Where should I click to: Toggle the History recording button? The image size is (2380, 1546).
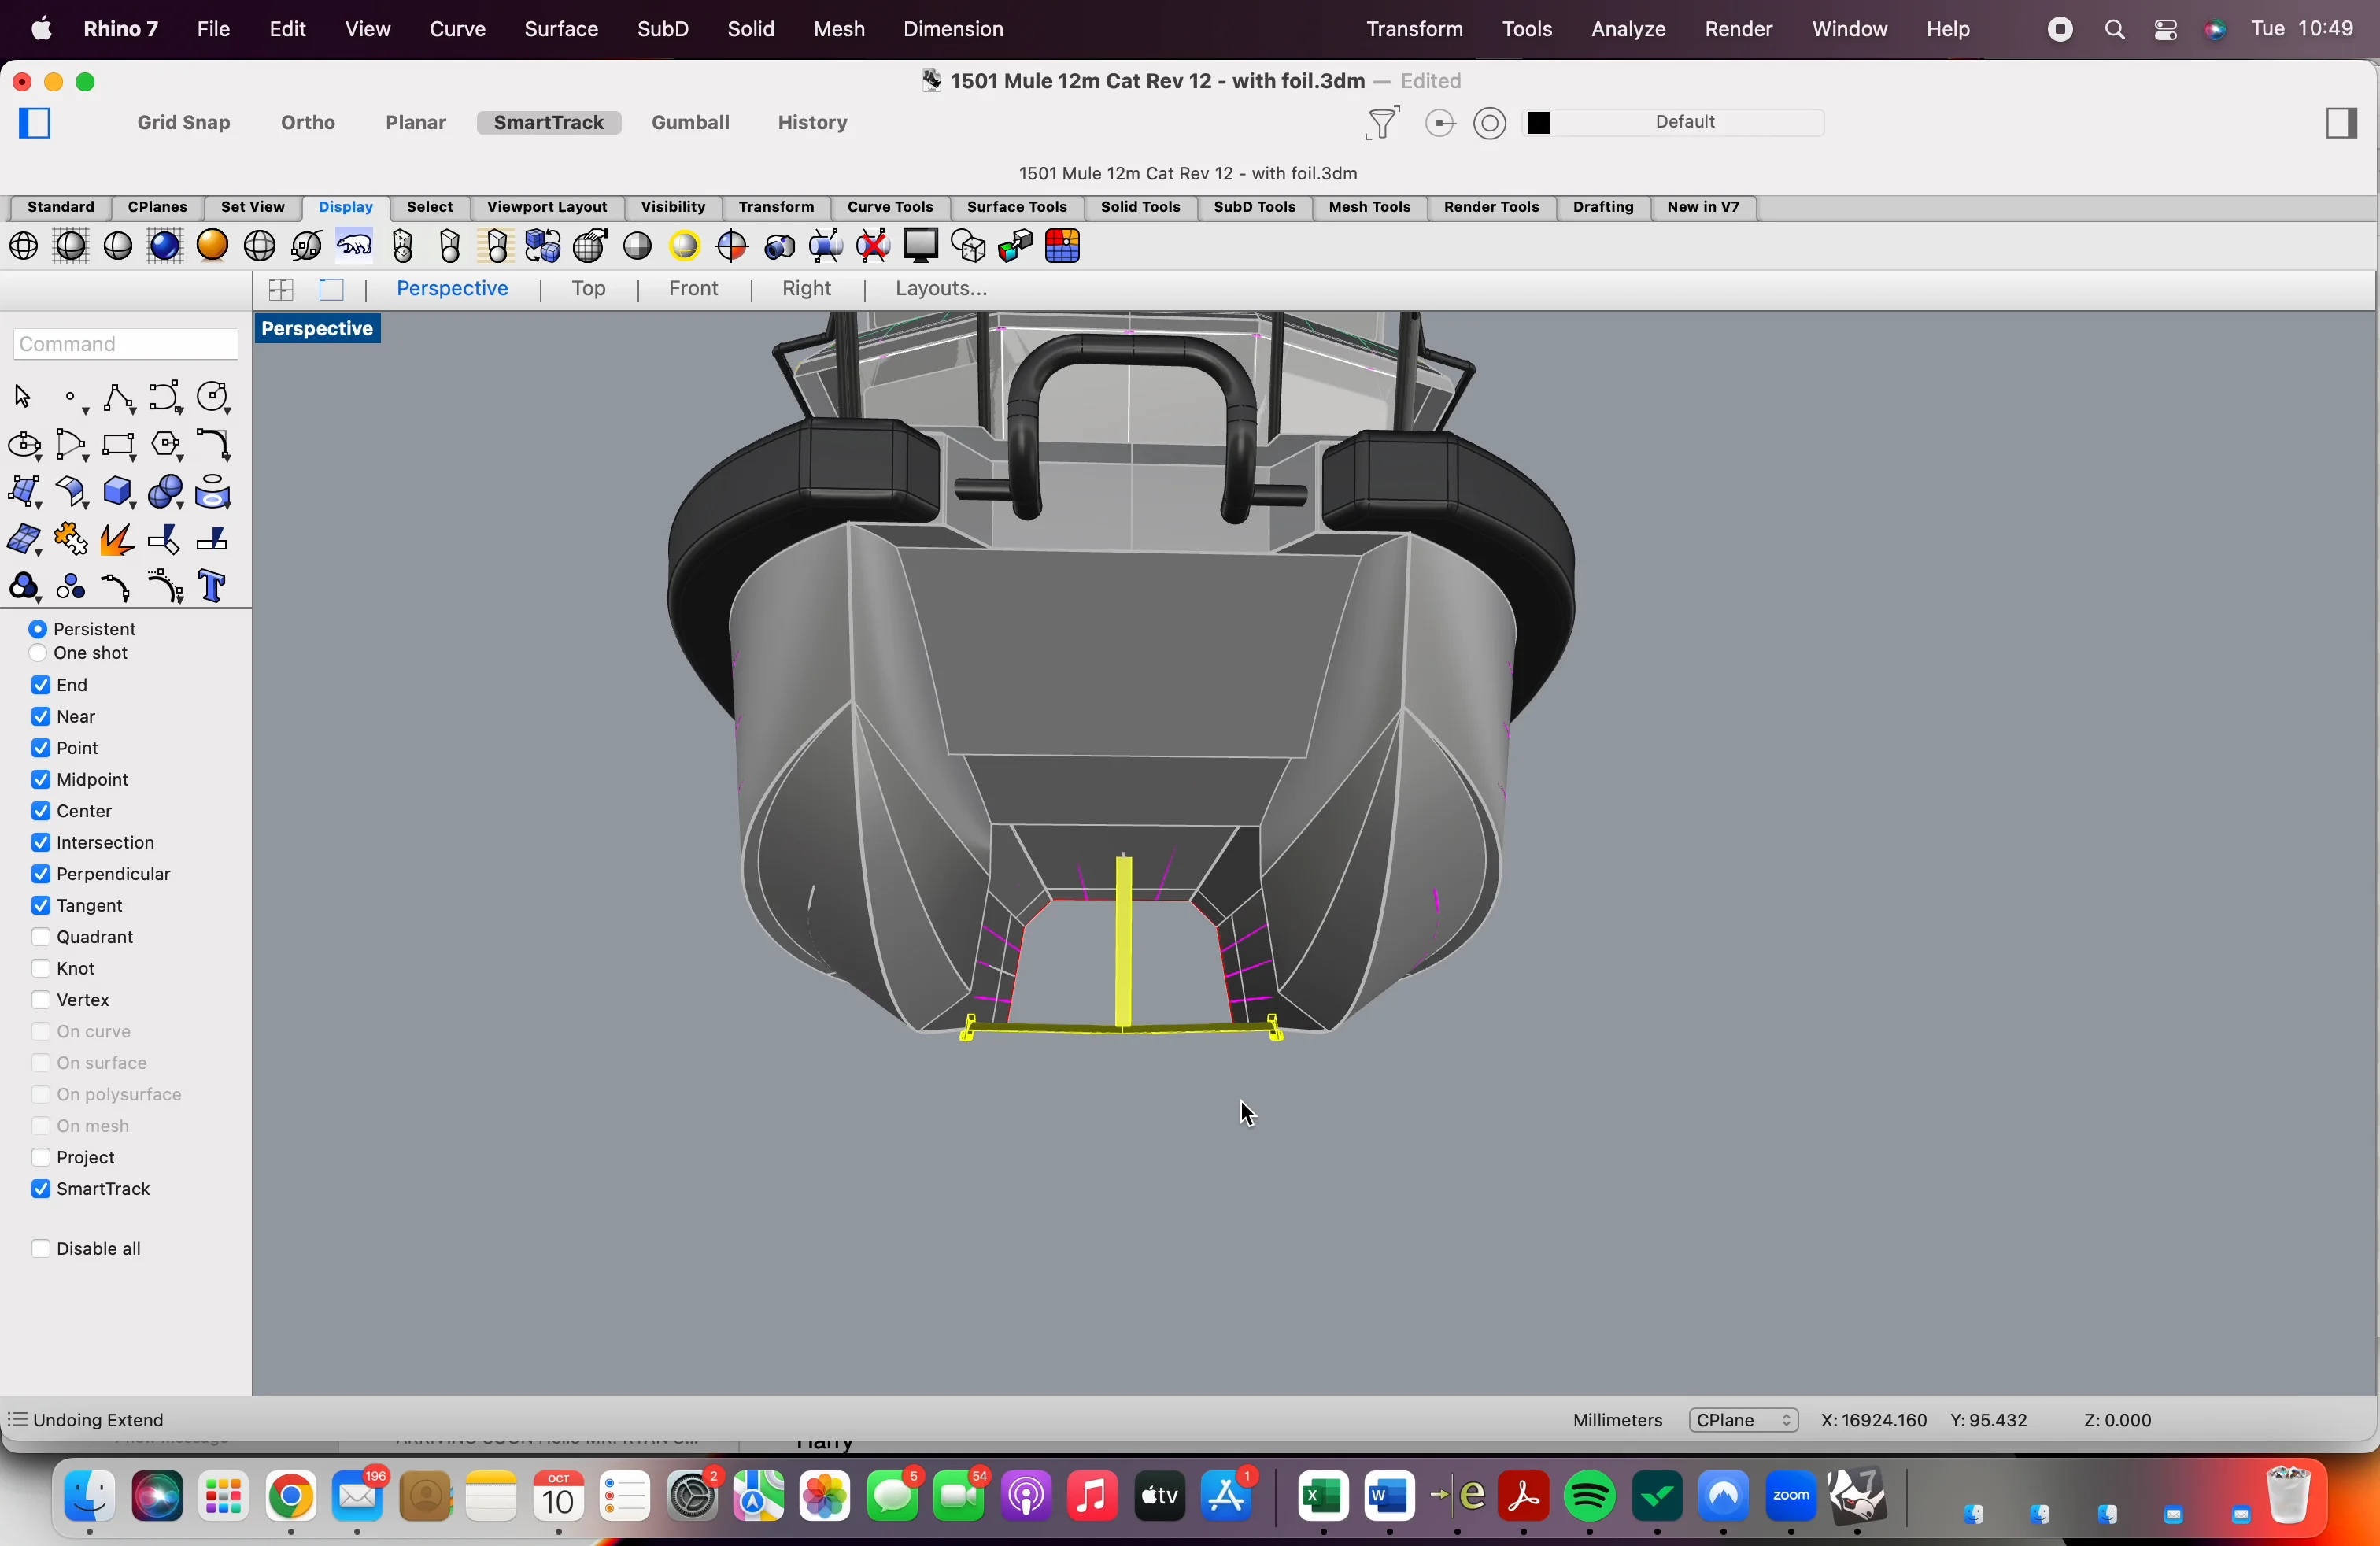coord(813,123)
